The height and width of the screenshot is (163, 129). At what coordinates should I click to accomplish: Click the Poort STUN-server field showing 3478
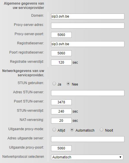coord(61,102)
